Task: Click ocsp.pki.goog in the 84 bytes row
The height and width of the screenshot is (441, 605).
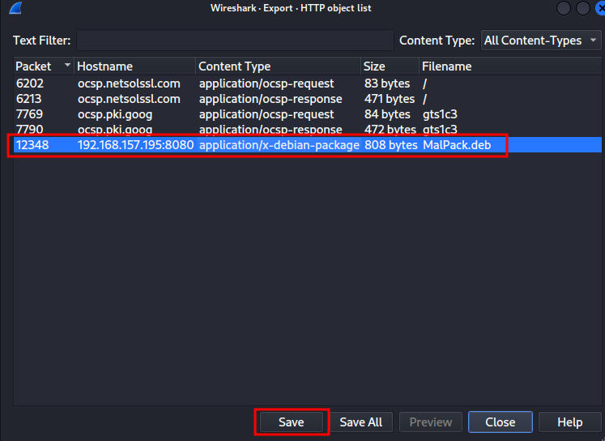Action: pyautogui.click(x=115, y=114)
